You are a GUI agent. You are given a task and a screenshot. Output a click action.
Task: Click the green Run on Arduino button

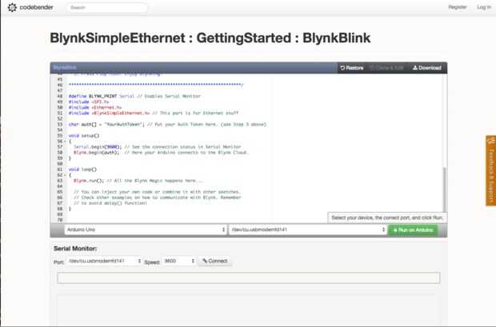pyautogui.click(x=413, y=230)
